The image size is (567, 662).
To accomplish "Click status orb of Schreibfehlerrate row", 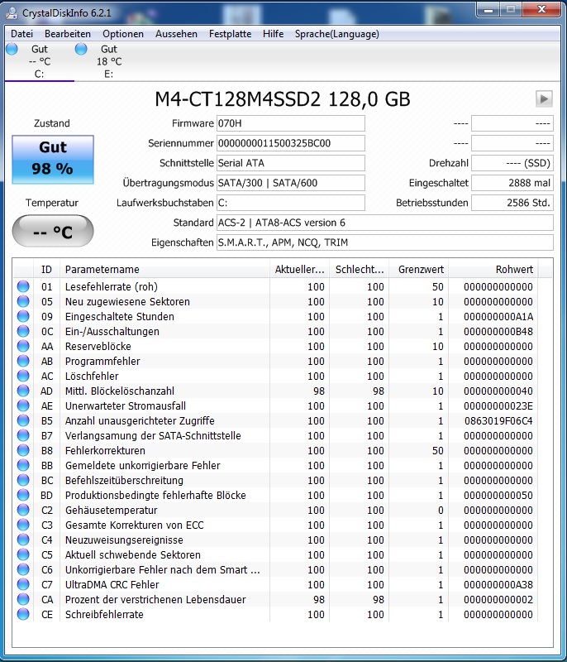I will (x=23, y=614).
